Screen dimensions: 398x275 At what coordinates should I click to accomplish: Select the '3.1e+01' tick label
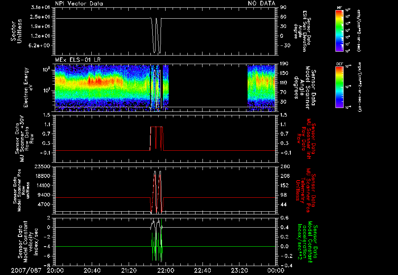[40, 7]
